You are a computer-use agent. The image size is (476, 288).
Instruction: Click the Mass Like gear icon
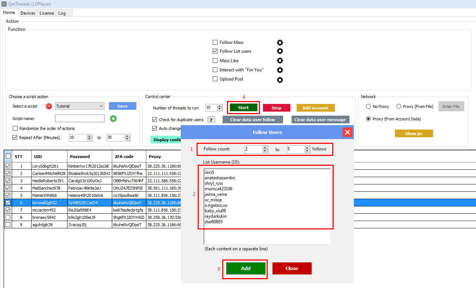pyautogui.click(x=280, y=61)
